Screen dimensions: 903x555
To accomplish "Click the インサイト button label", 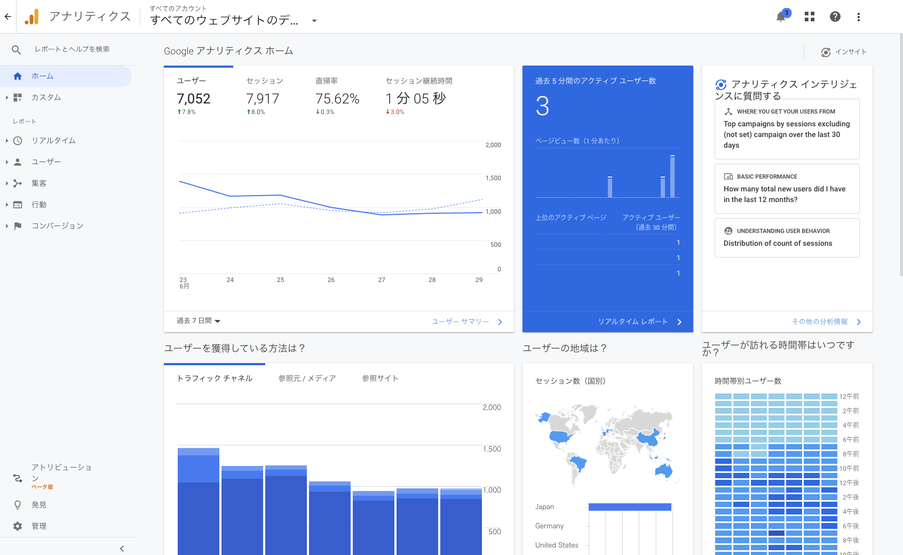I will 851,52.
